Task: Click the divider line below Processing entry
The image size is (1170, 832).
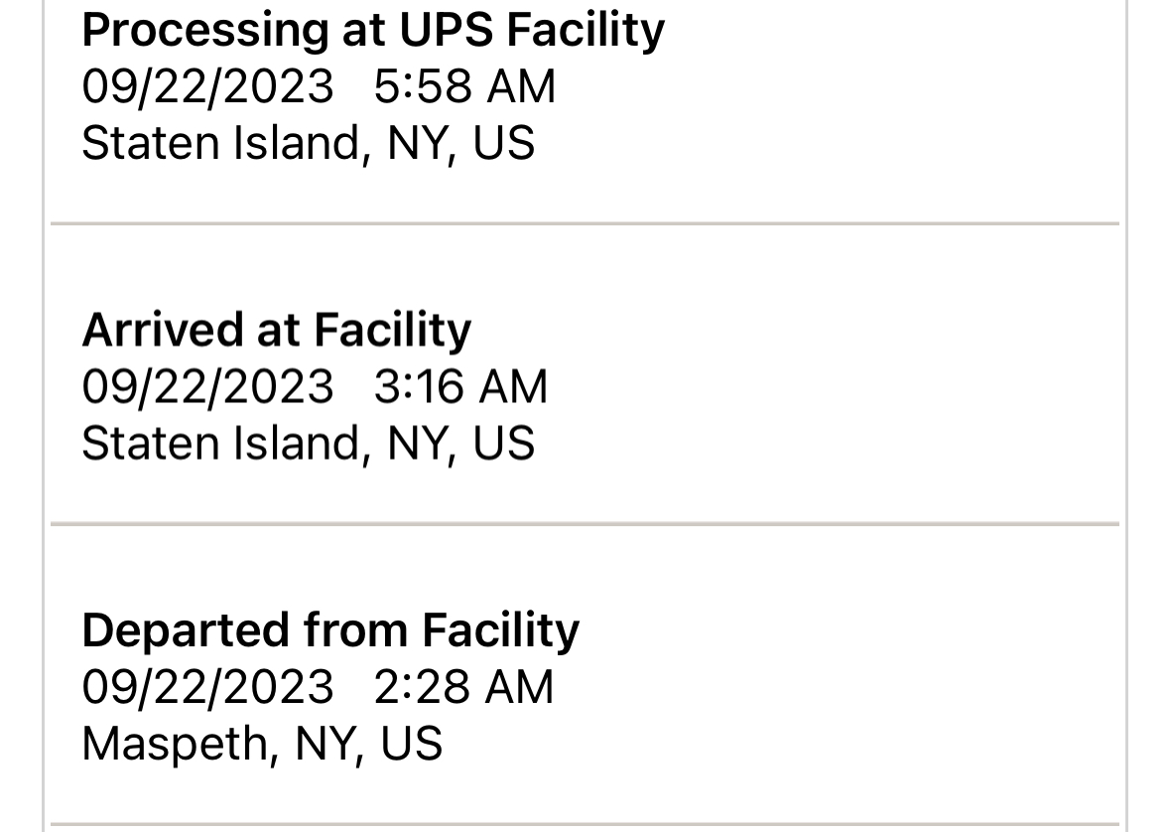Action: point(585,223)
